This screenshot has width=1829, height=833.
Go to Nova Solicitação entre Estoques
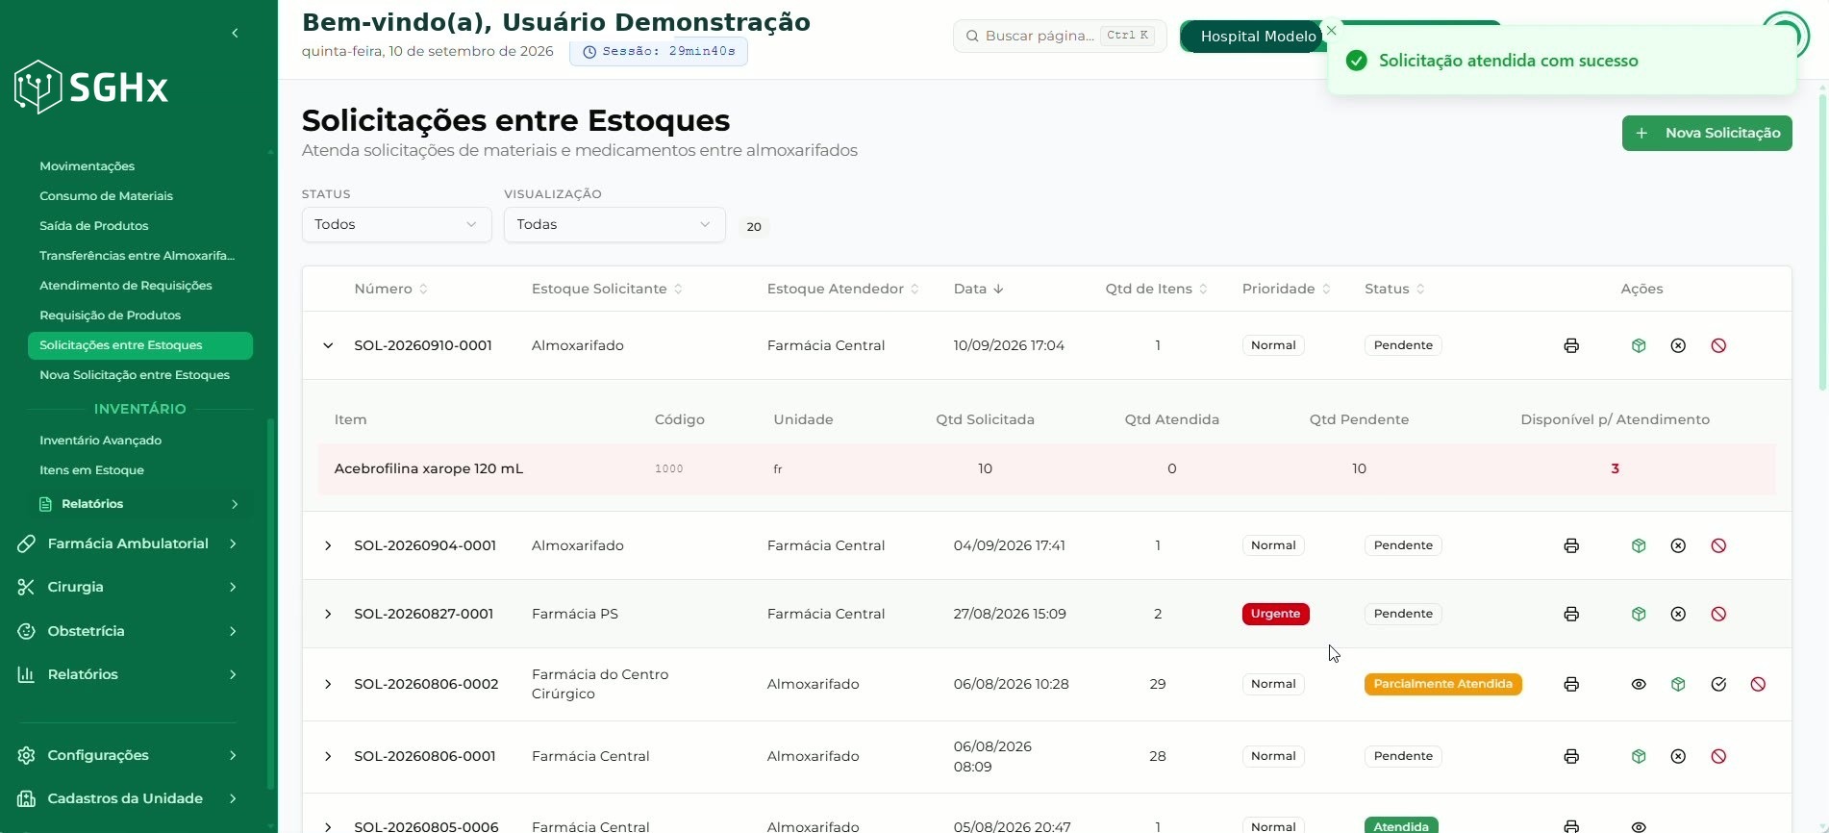pyautogui.click(x=135, y=375)
